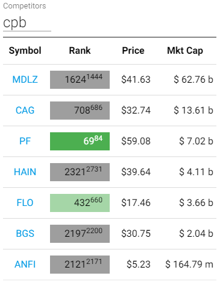This screenshot has width=220, height=299.
Task: Sort by the Symbol column header
Action: (25, 51)
